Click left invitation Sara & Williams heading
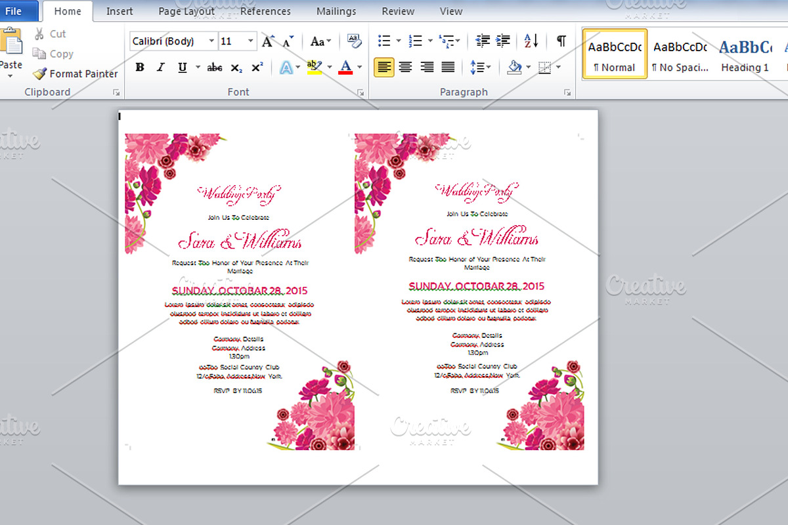 click(x=240, y=241)
